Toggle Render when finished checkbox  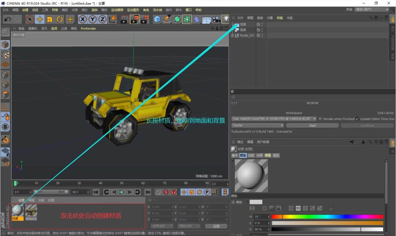320,119
